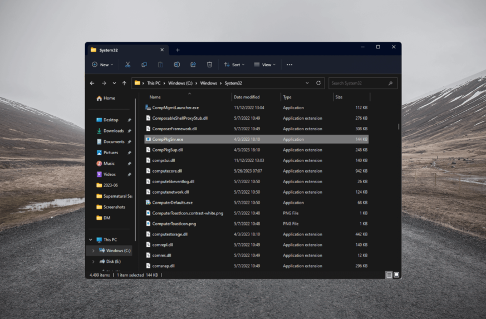
Task: Expand the Windows (C:) tree node
Action: 93,251
